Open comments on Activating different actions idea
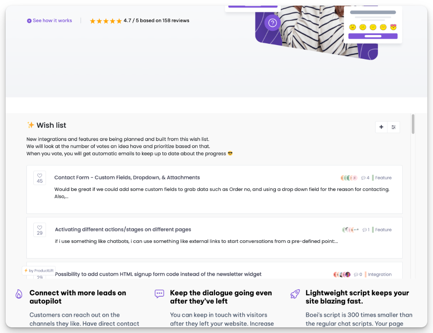The width and height of the screenshot is (433, 333). click(366, 230)
